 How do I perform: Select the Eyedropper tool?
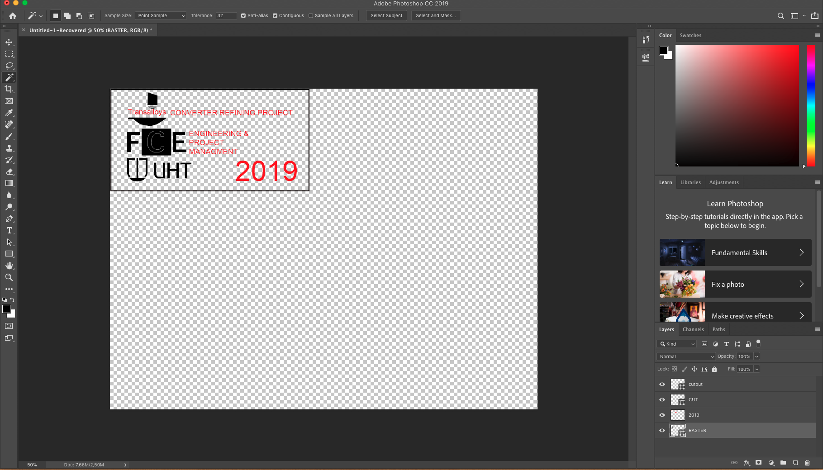point(9,113)
